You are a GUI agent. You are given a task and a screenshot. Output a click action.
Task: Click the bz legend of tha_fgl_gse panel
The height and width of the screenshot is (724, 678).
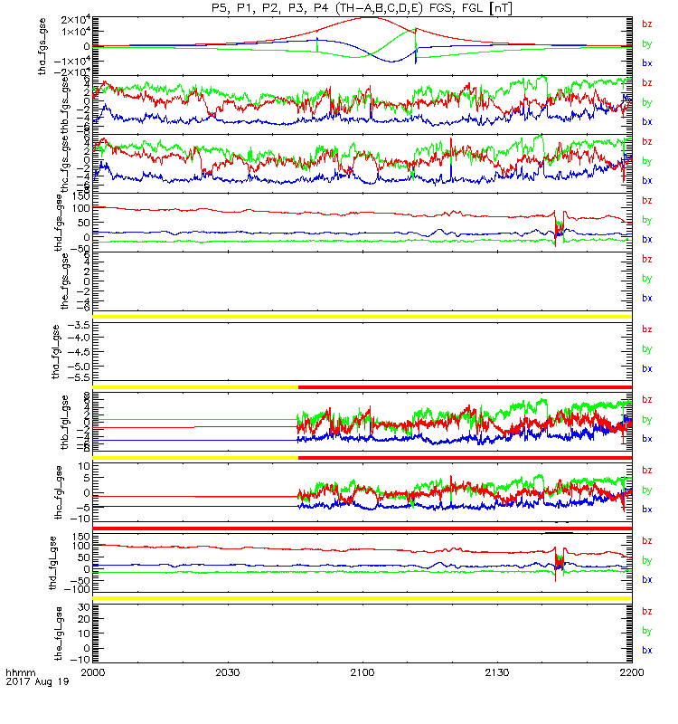tap(647, 329)
